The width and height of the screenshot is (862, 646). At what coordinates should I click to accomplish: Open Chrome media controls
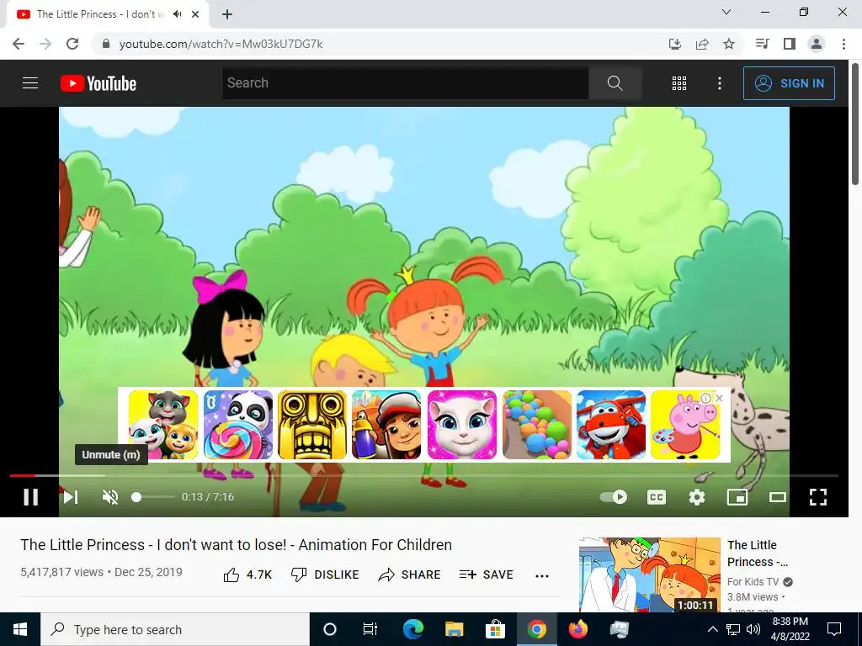(x=763, y=44)
